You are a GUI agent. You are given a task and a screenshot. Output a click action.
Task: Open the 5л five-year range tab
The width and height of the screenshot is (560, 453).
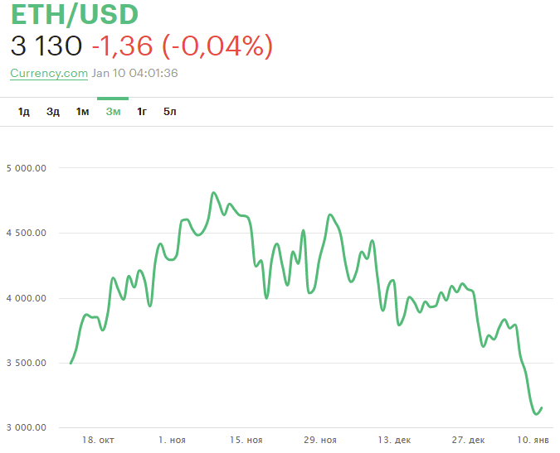[x=170, y=112]
